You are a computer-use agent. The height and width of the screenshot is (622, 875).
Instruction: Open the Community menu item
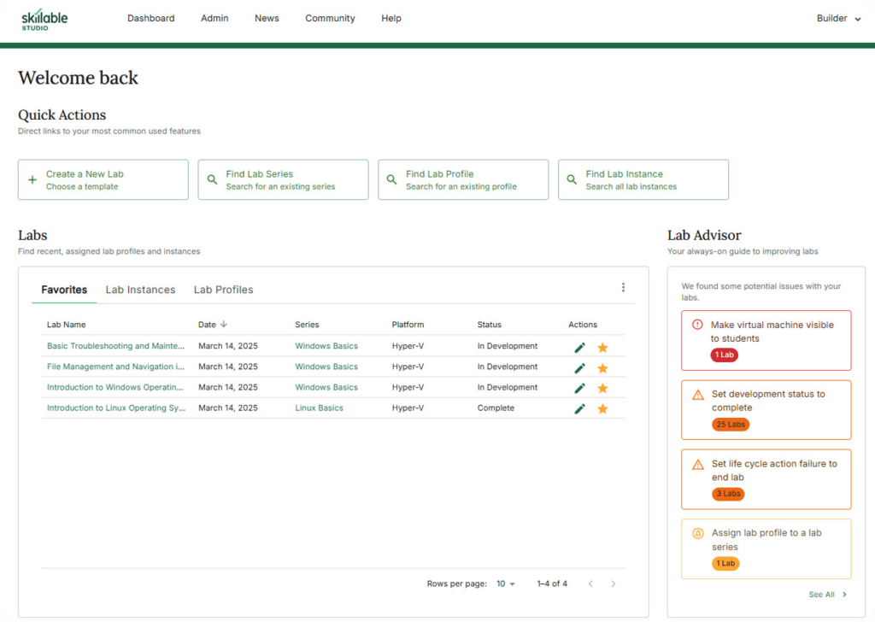click(329, 19)
